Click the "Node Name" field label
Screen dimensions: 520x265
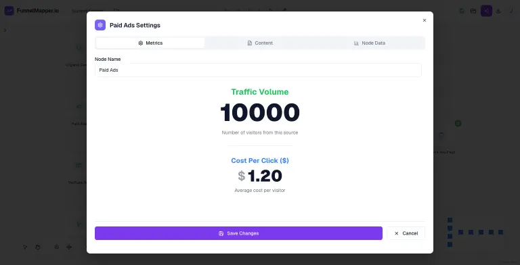[108, 59]
